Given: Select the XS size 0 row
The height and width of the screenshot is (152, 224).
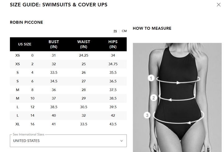Looking at the screenshot, I should pos(68,56).
